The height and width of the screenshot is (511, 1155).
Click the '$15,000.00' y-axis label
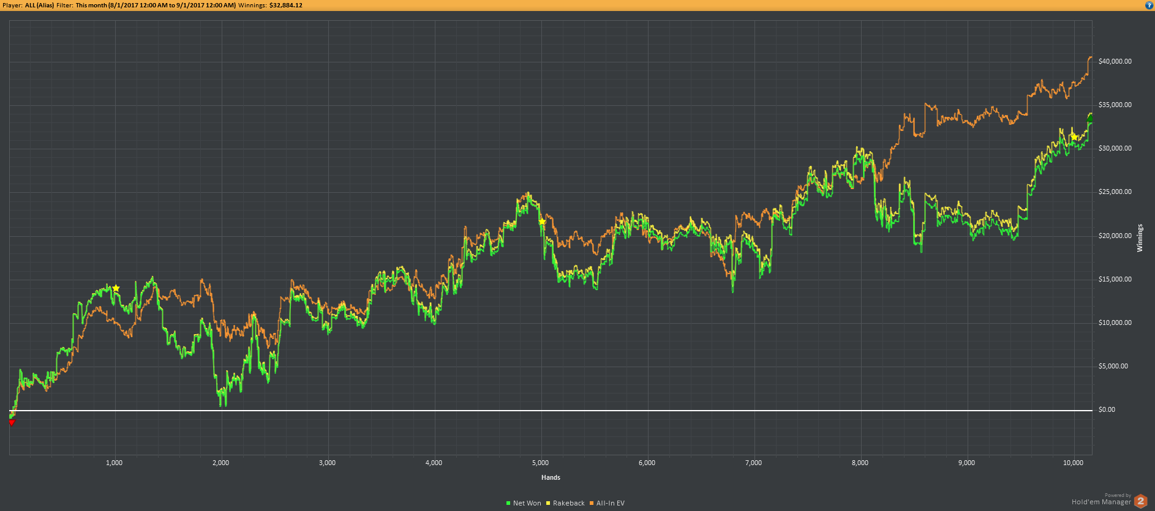click(1115, 279)
